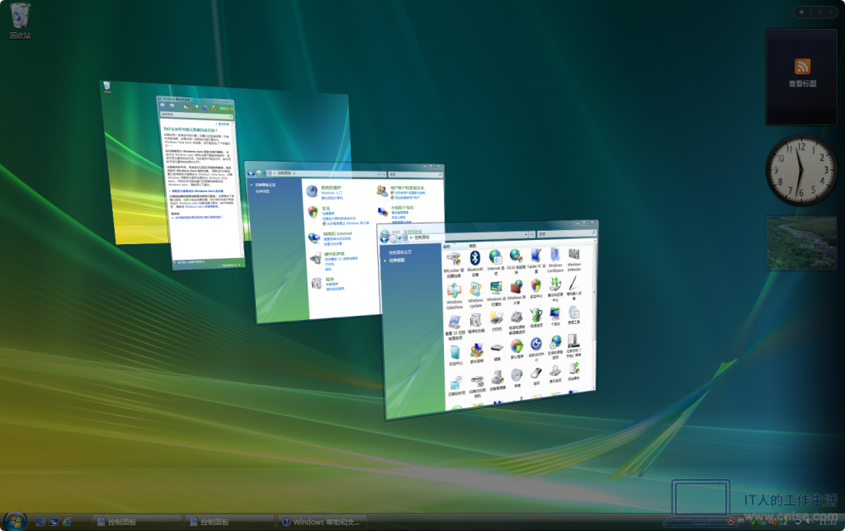
Task: Click the sidebar add gadget plus button
Action: point(801,12)
